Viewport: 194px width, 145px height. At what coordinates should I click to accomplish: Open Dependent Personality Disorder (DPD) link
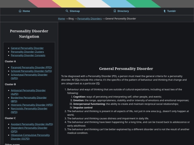coord(29,130)
